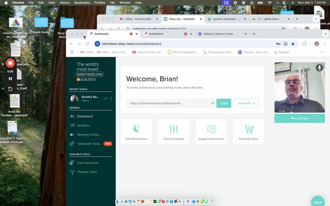The image size is (330, 206).
Task: Open the File menu in menu bar
Action: pos(31,3)
